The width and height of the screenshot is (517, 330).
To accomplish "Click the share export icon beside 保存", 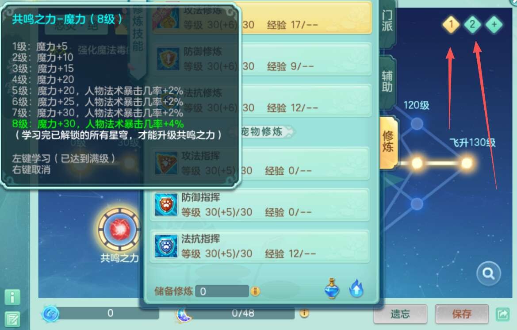I will point(503,314).
